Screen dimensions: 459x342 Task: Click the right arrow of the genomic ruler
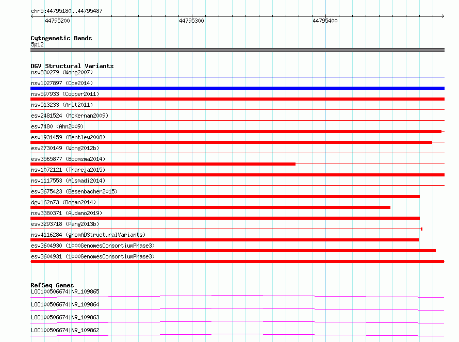[x=442, y=16]
